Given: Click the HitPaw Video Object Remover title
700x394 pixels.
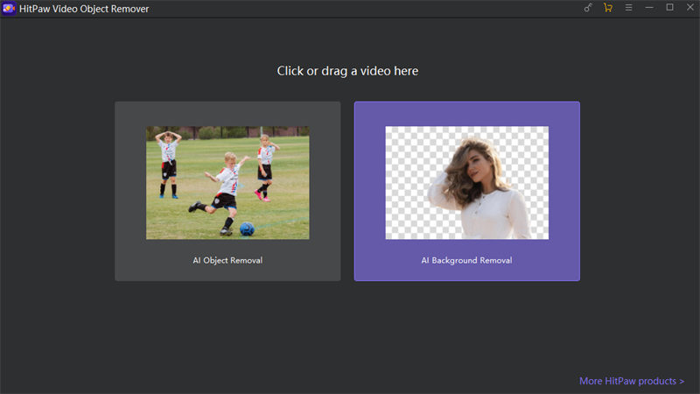Looking at the screenshot, I should point(84,9).
